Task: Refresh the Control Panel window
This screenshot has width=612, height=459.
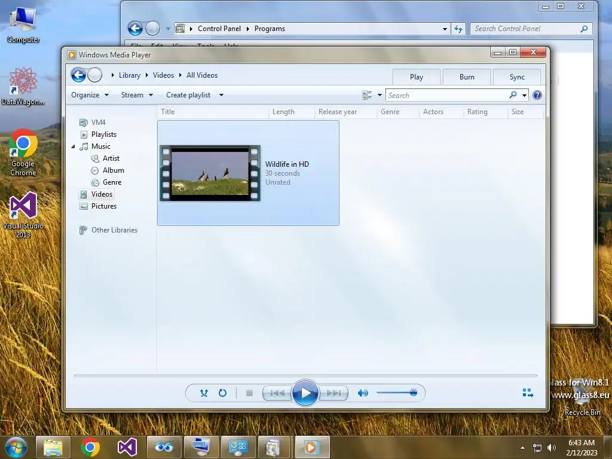Action: pyautogui.click(x=458, y=29)
